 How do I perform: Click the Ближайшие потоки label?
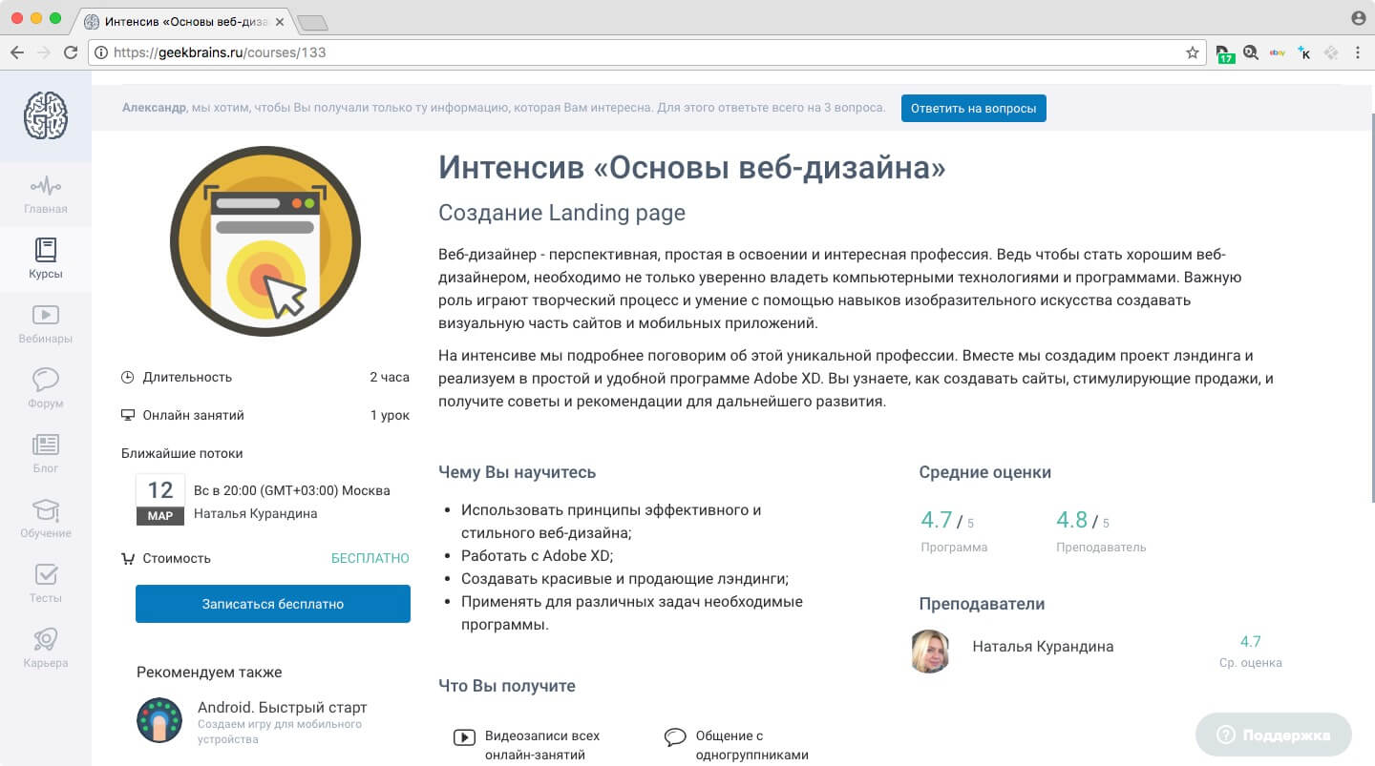(182, 453)
